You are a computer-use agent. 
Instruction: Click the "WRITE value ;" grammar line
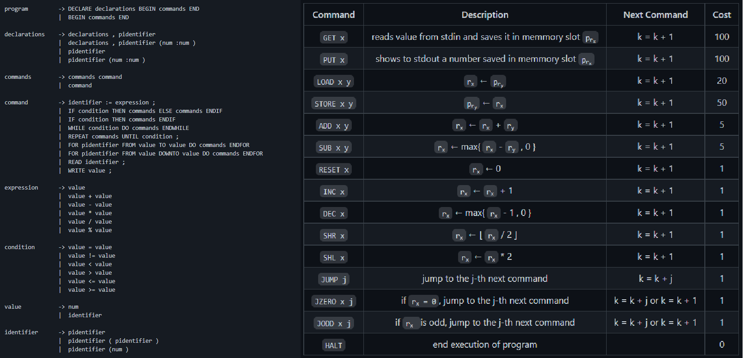[x=90, y=171]
